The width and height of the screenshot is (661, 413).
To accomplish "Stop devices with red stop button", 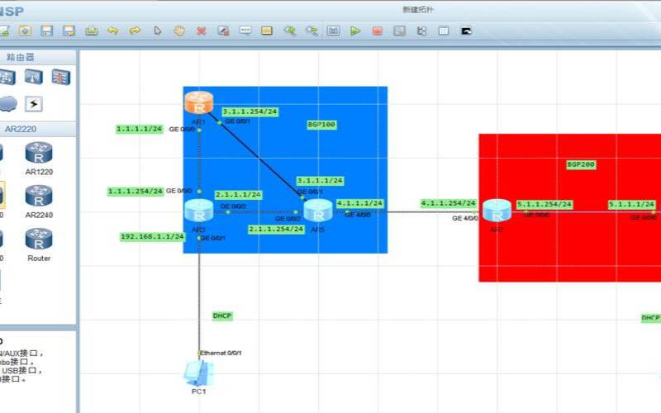I will click(378, 31).
